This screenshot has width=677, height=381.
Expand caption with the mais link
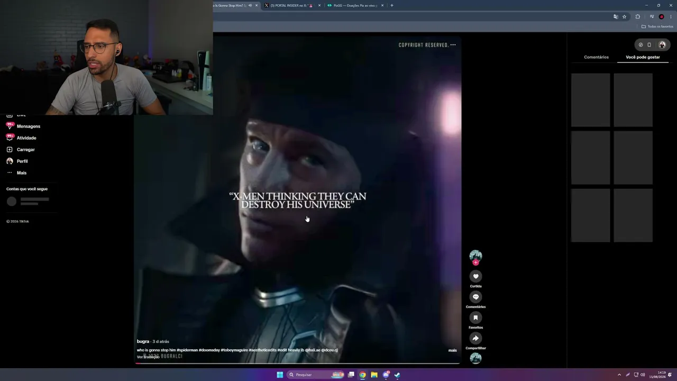pos(452,350)
